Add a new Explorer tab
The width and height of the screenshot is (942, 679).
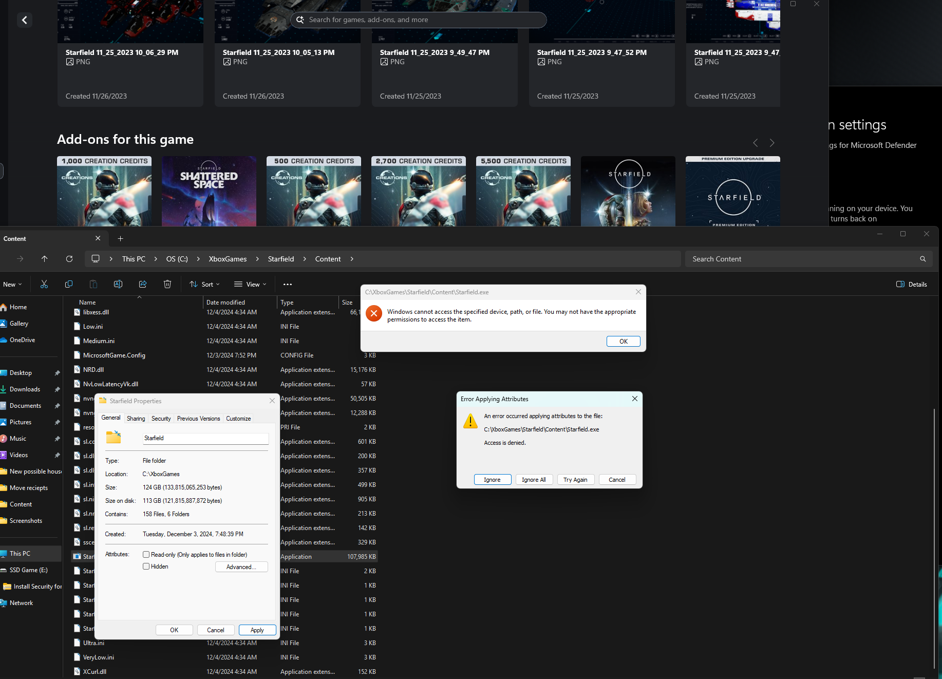click(121, 238)
